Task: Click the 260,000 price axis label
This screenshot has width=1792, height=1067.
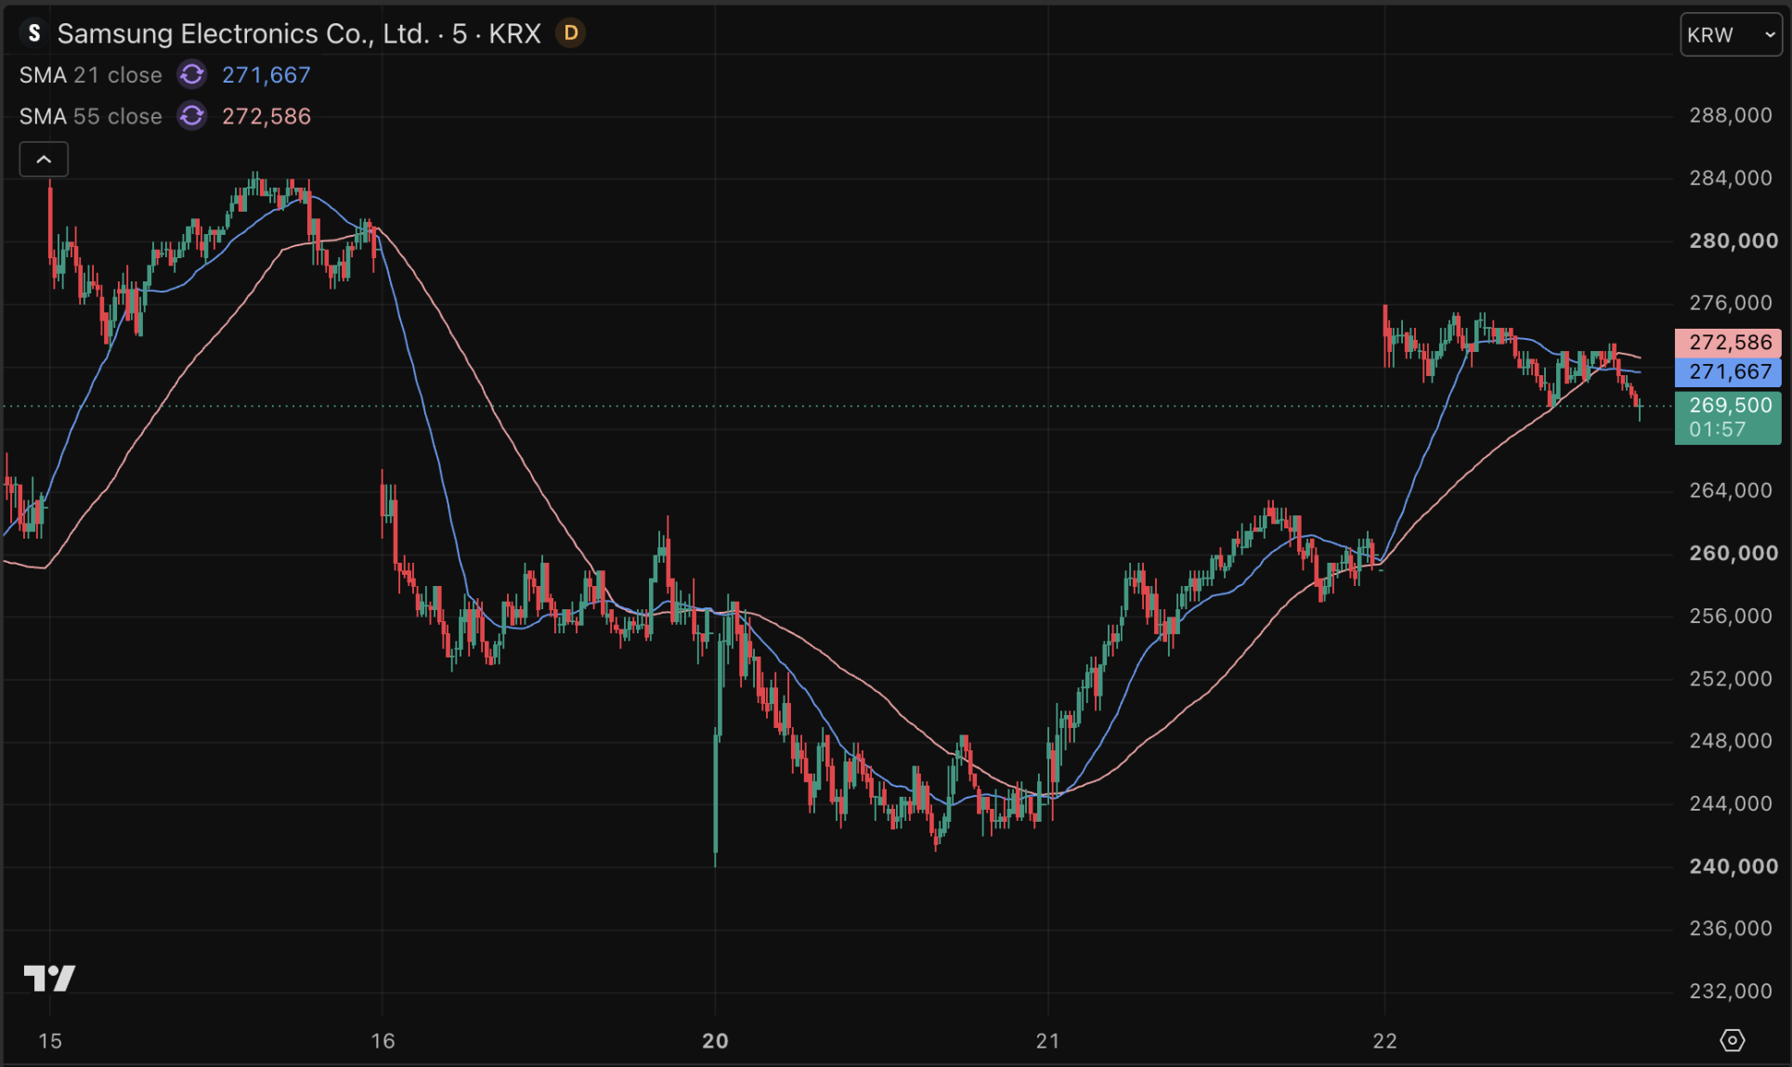Action: coord(1734,553)
